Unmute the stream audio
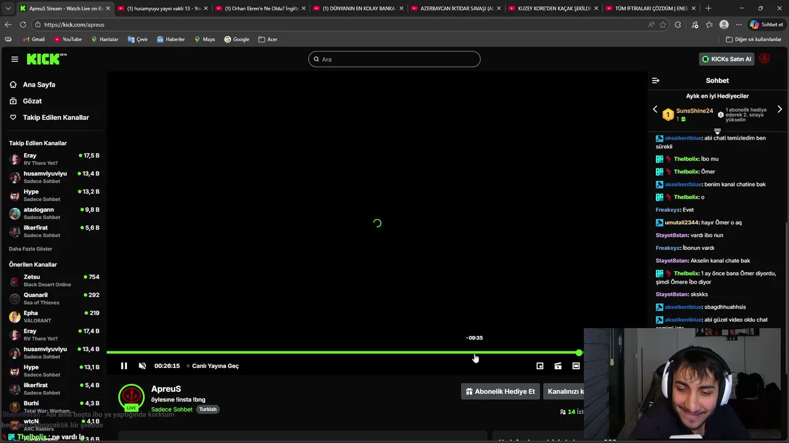The width and height of the screenshot is (789, 443). point(142,365)
